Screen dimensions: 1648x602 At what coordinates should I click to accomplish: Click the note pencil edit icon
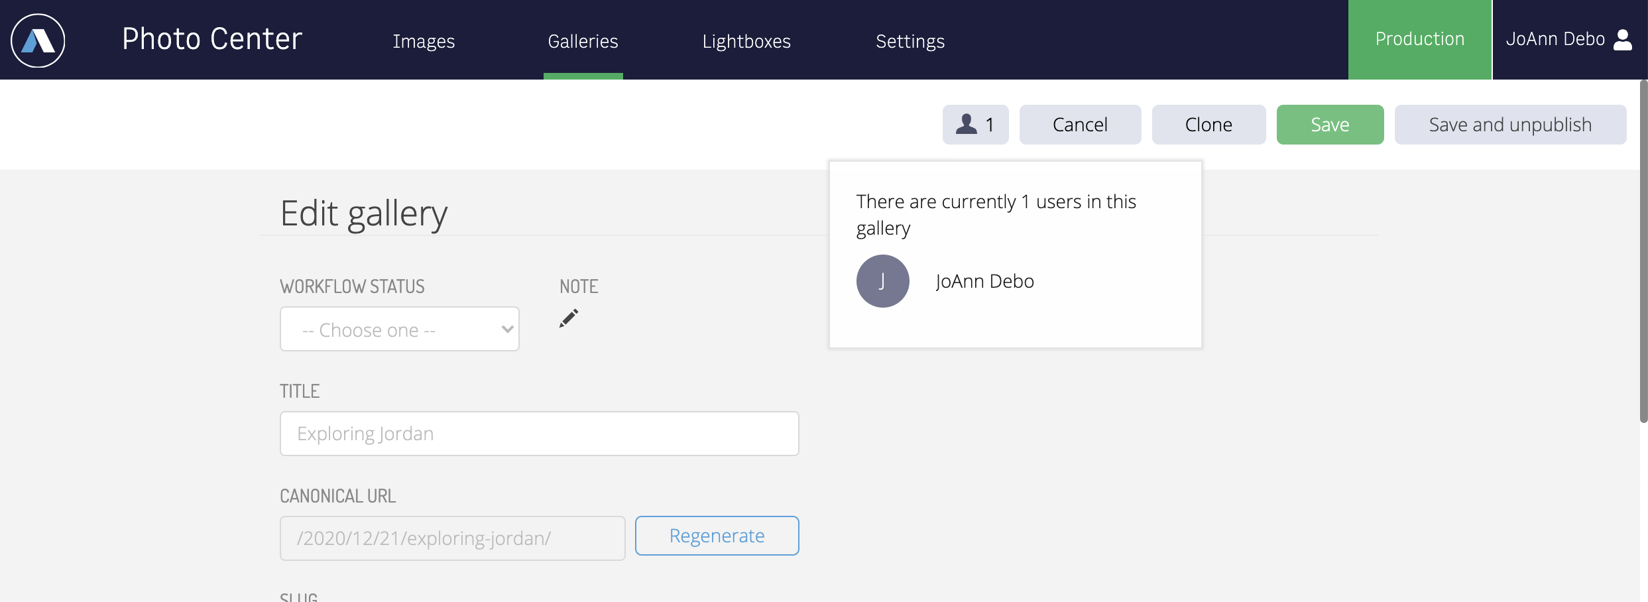pos(569,318)
